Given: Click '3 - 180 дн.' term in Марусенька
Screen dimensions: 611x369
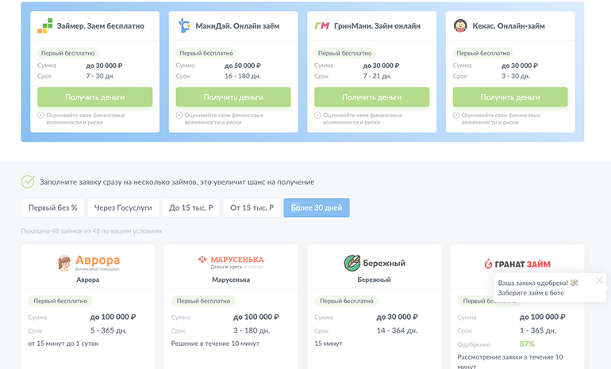Looking at the screenshot, I should pos(252,330).
